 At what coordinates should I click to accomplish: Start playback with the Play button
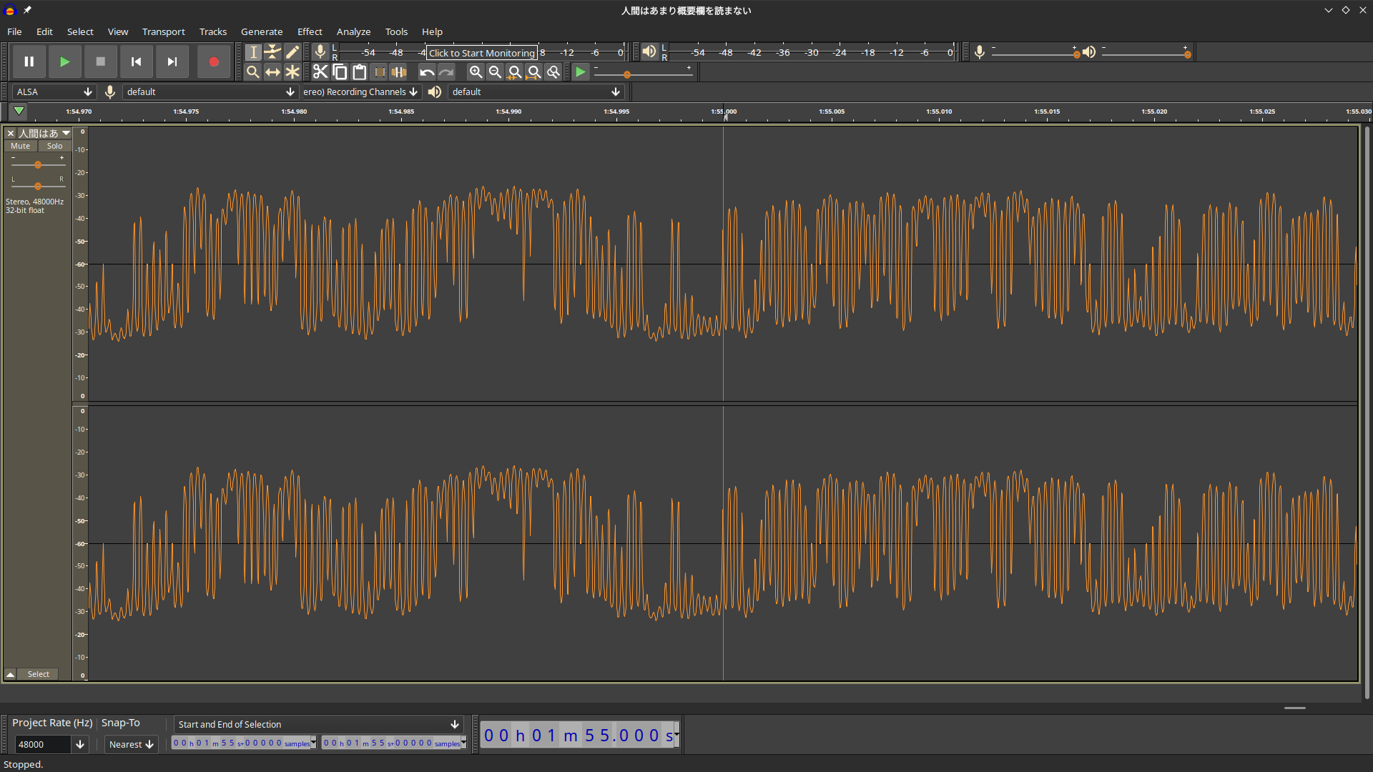[x=65, y=61]
